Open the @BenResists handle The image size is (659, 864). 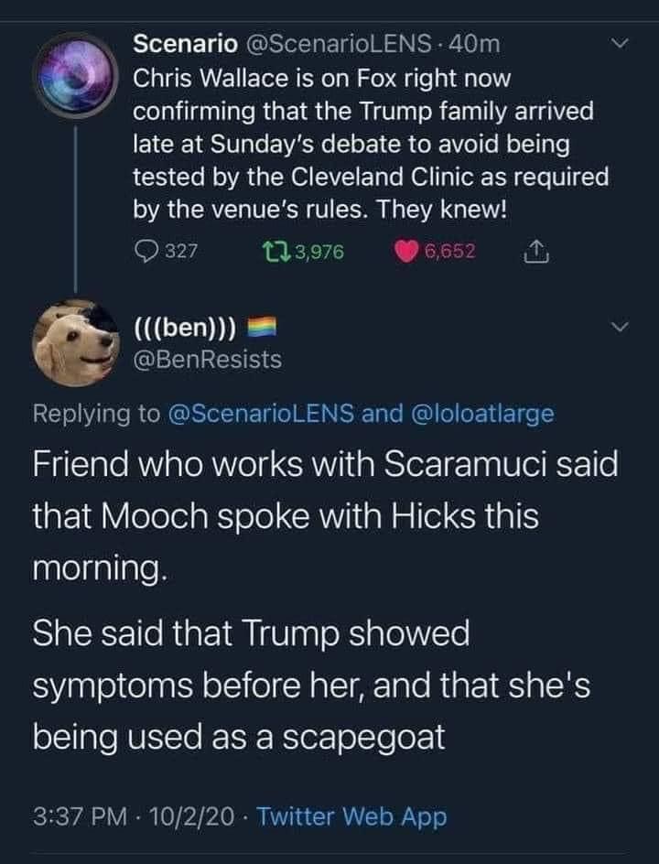click(x=208, y=360)
